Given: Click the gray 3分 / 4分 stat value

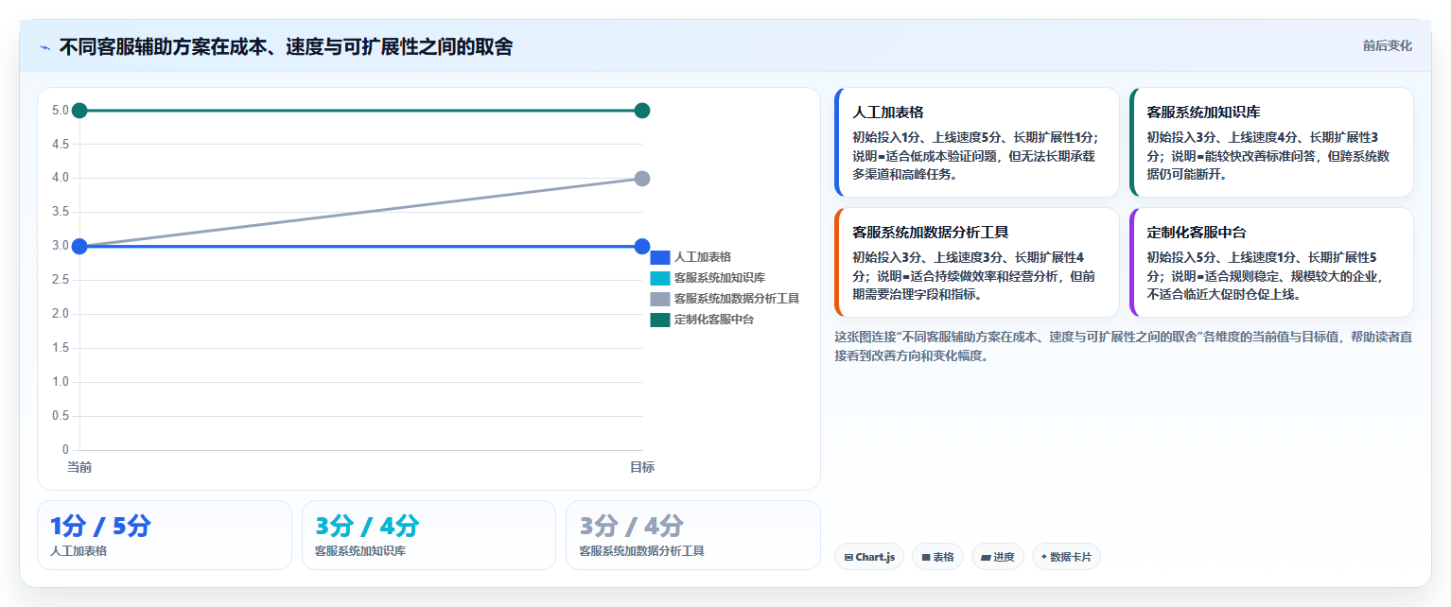Looking at the screenshot, I should pyautogui.click(x=631, y=526).
